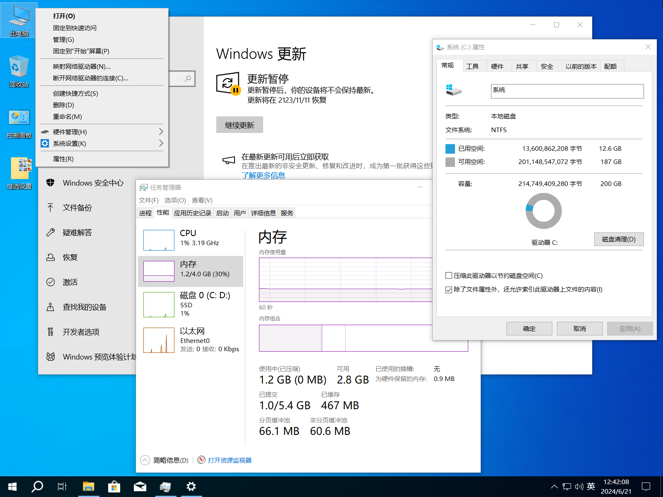Open the notification center icon

(646, 487)
